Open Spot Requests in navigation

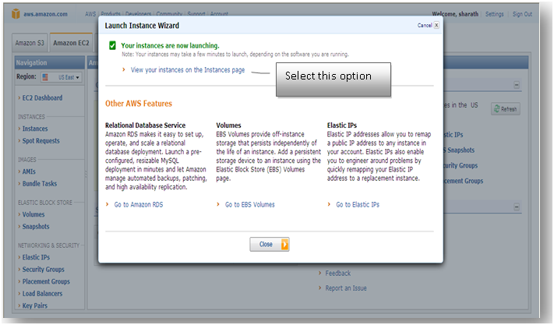pos(41,140)
